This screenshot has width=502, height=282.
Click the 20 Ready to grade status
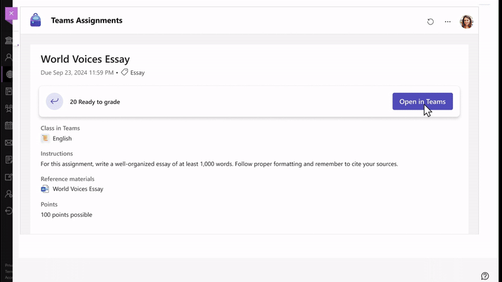point(95,102)
